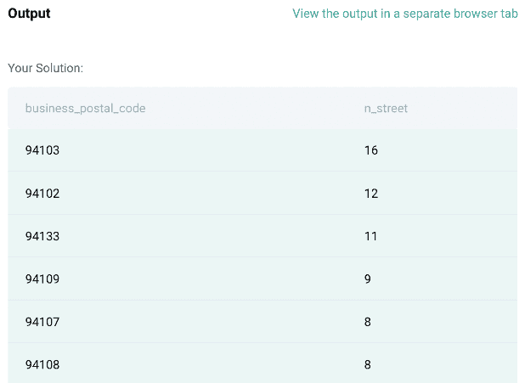525x383 pixels.
Task: Click the n_street value 9
Action: [x=367, y=279]
